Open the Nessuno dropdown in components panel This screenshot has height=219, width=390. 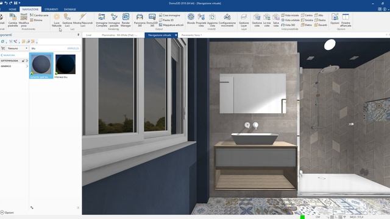pyautogui.click(x=18, y=48)
